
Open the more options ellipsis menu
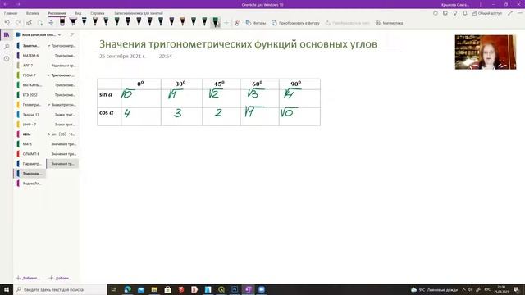point(519,13)
